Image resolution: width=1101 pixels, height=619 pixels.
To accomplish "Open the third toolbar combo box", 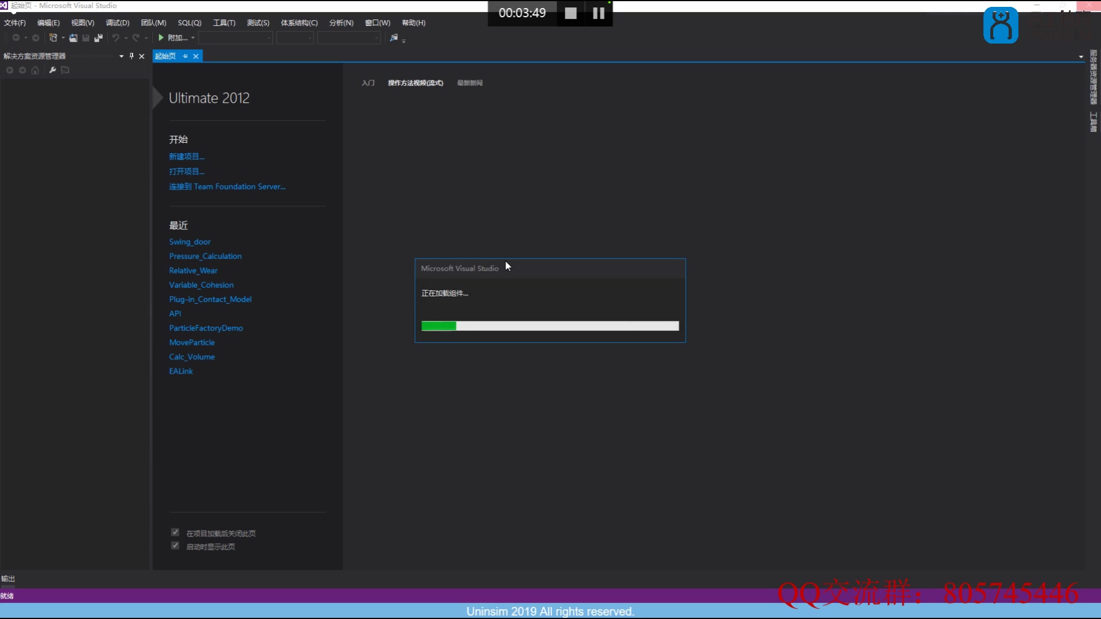I will click(349, 38).
